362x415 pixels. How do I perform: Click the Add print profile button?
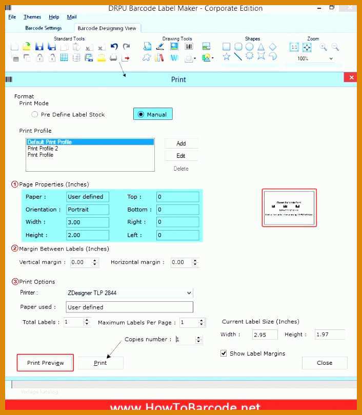[181, 143]
